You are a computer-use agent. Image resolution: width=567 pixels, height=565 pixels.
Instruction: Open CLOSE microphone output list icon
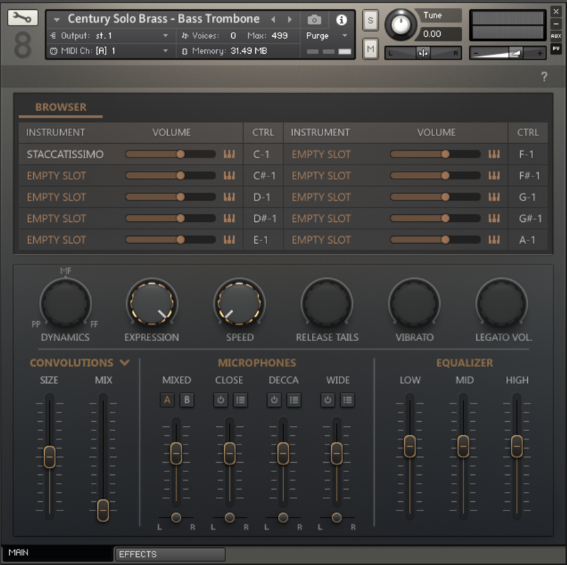pyautogui.click(x=240, y=400)
